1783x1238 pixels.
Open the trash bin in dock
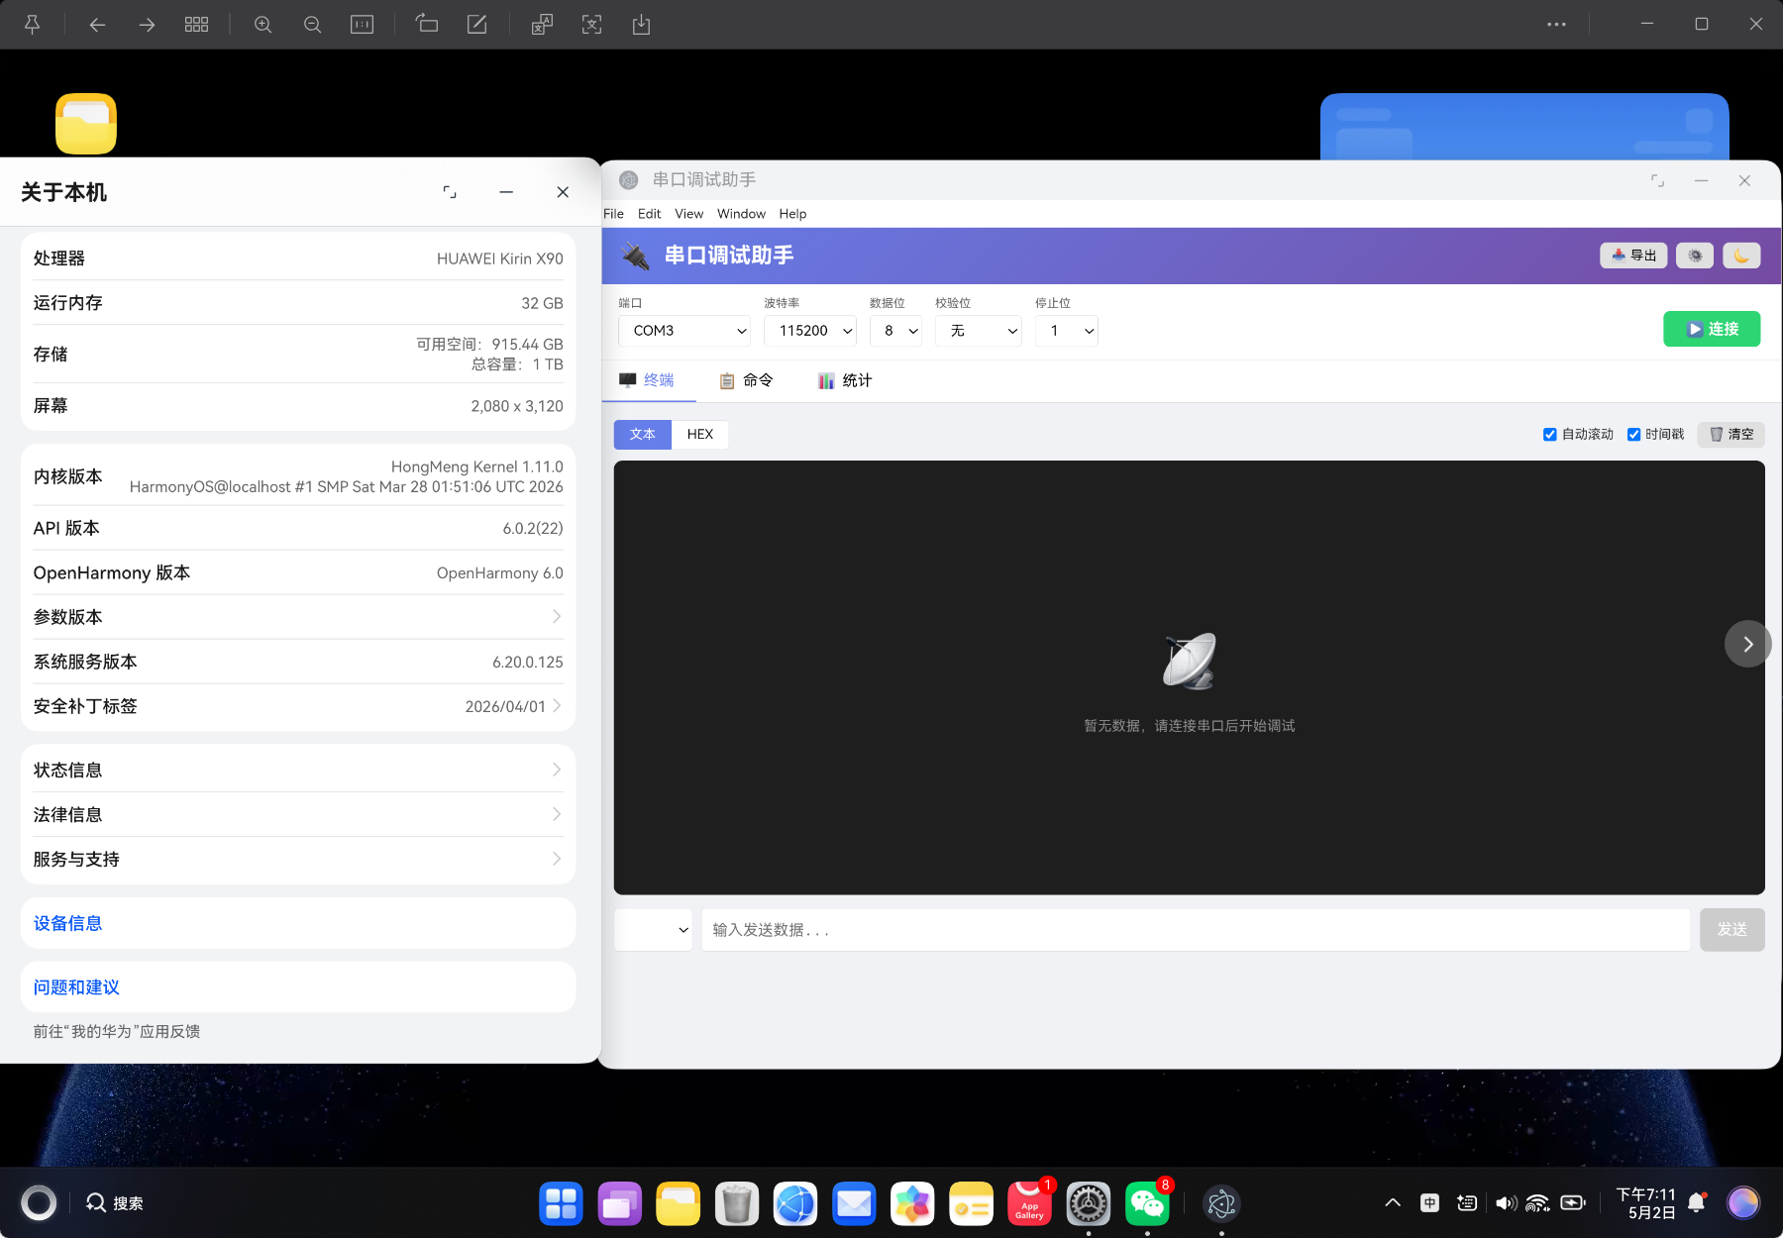[x=737, y=1203]
